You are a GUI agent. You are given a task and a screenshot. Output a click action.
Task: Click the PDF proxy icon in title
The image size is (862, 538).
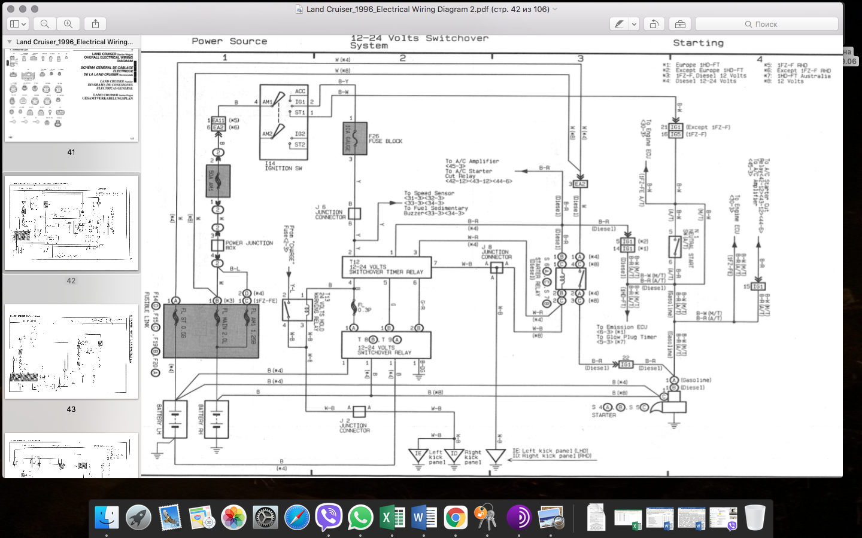[299, 9]
